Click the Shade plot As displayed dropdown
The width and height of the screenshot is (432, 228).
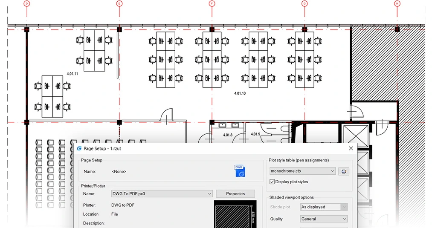pyautogui.click(x=324, y=207)
